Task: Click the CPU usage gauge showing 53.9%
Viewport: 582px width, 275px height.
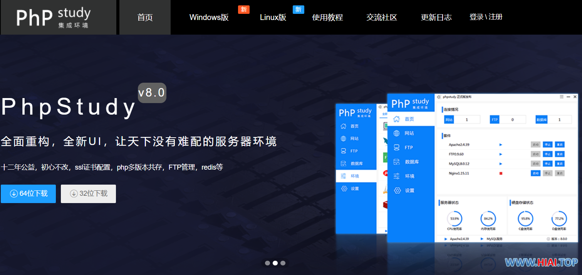Action: (x=455, y=218)
